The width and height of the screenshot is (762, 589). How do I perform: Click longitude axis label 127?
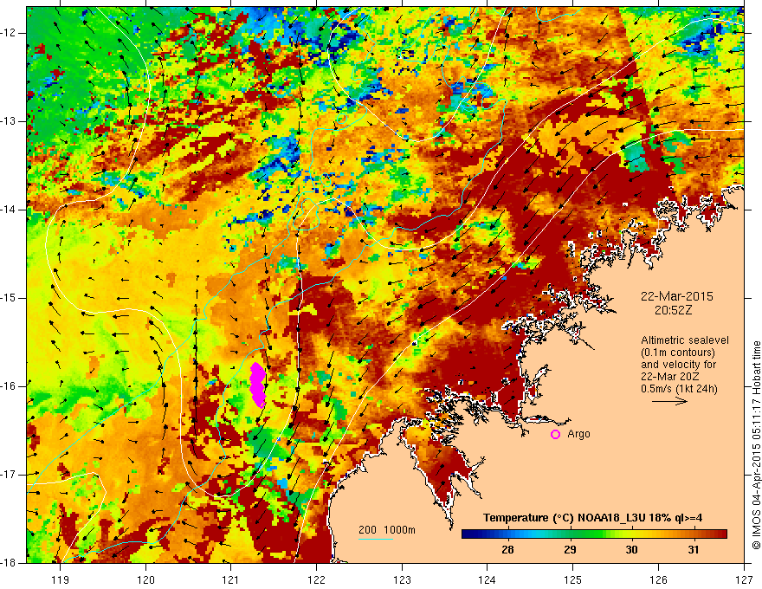744,579
